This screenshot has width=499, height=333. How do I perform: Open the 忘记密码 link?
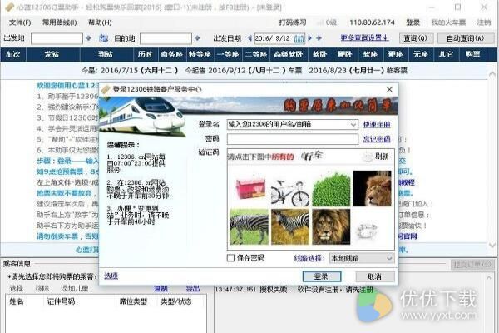point(377,139)
